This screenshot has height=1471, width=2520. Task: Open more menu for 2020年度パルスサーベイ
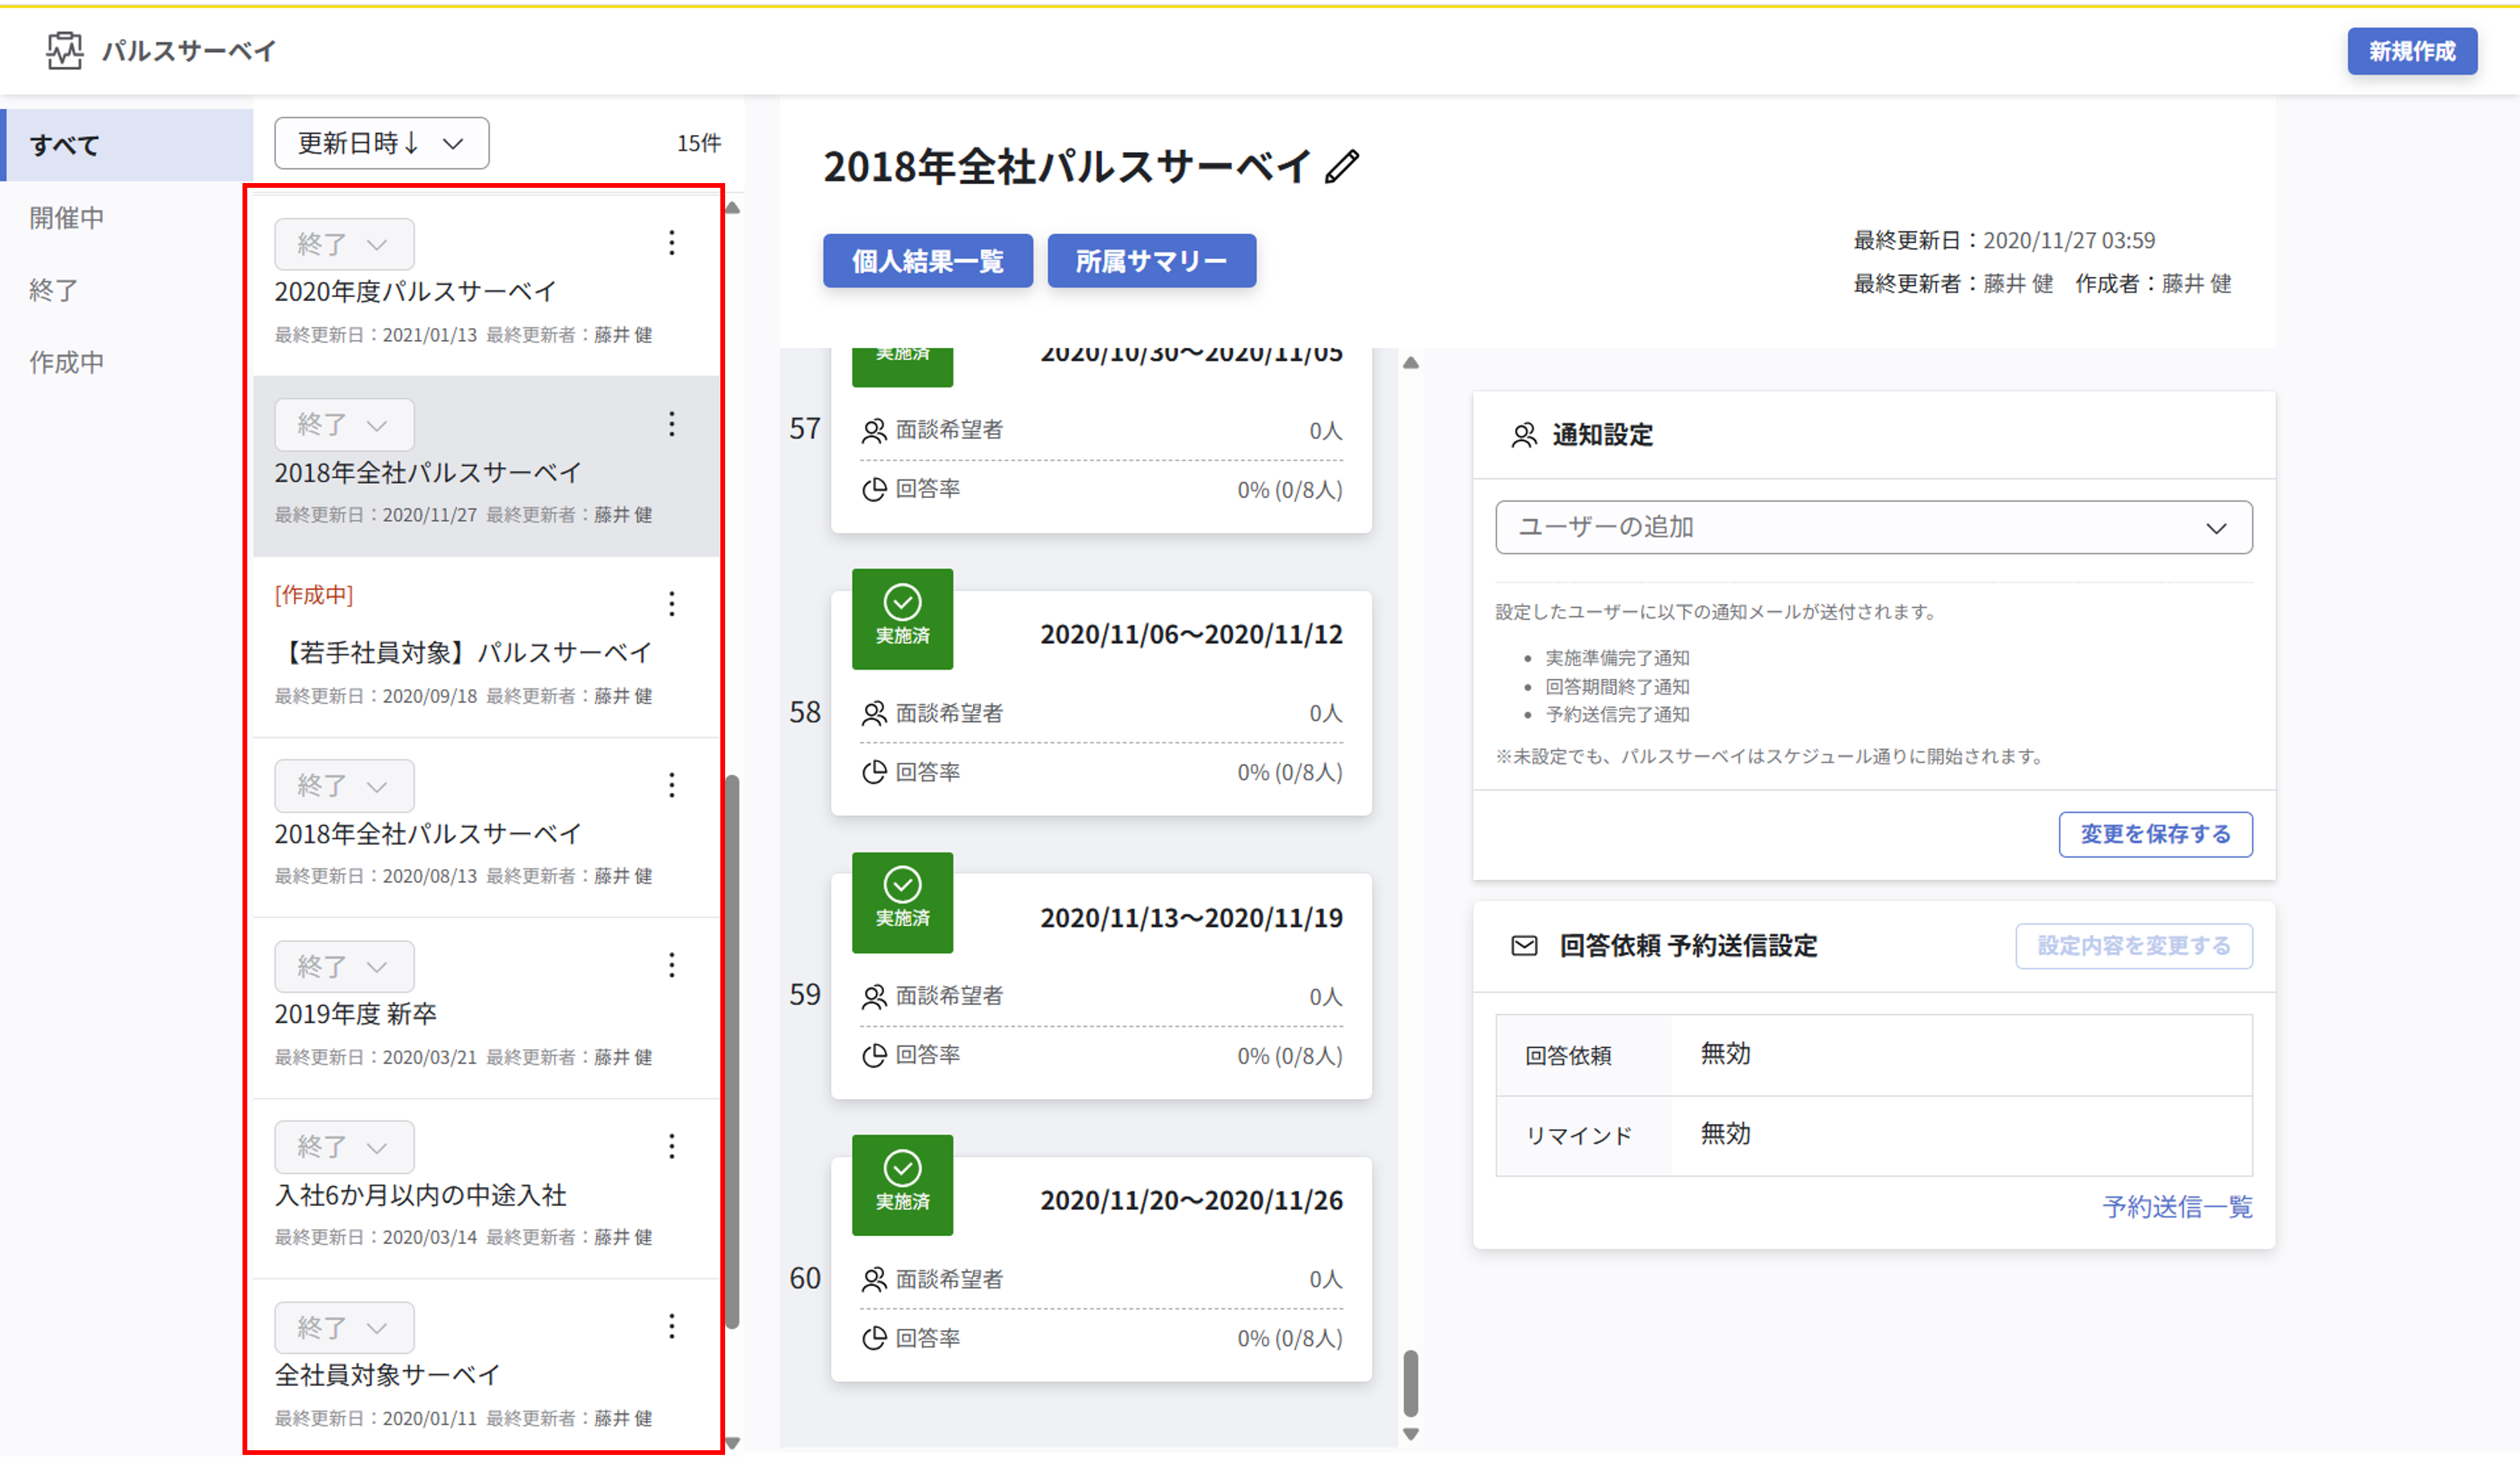pos(672,243)
